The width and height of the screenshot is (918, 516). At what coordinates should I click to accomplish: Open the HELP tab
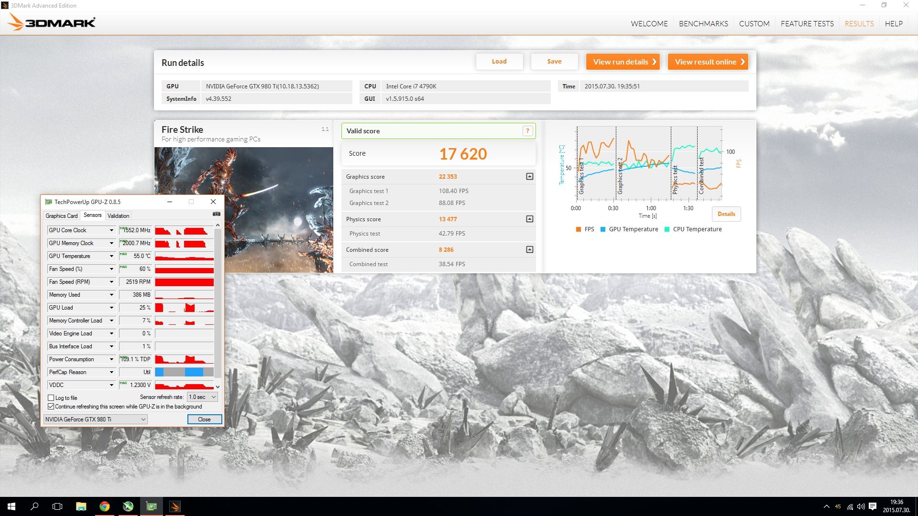894,23
